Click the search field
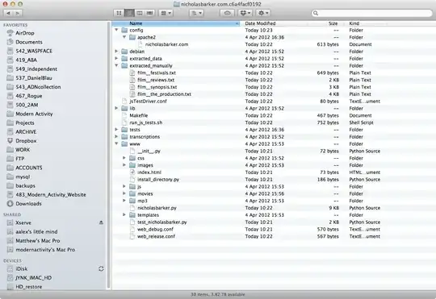 click(371, 13)
